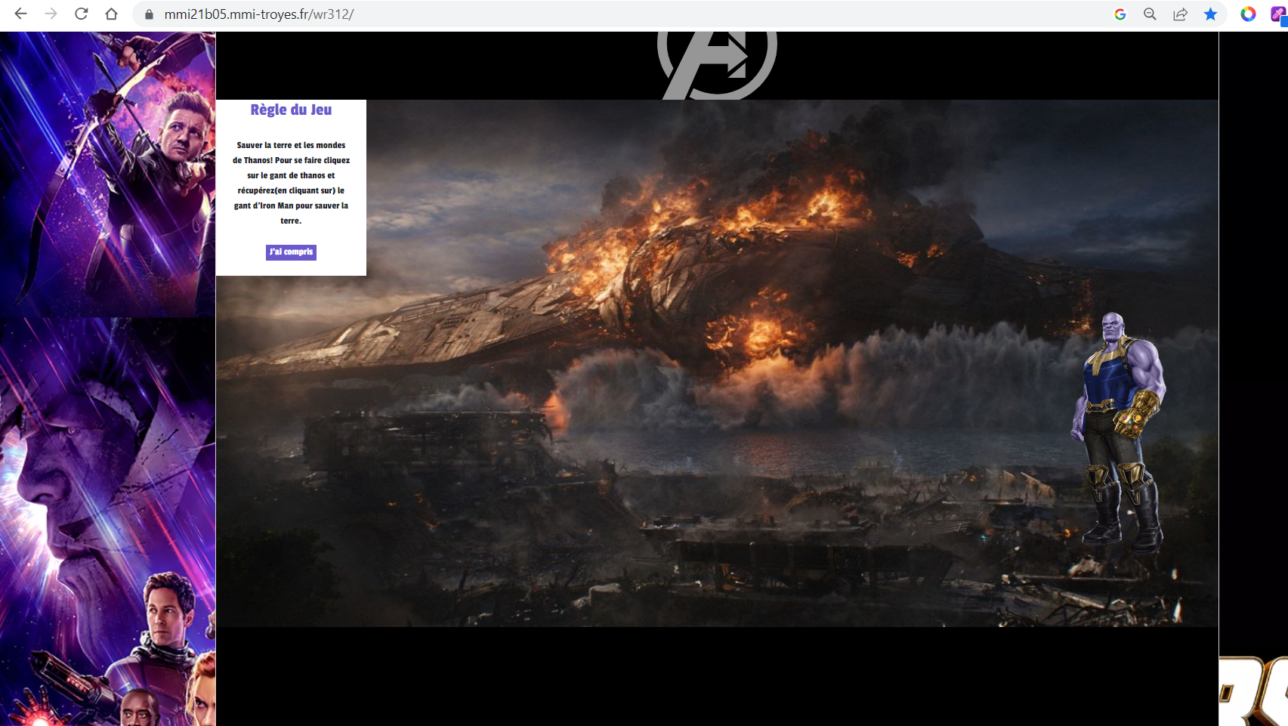This screenshot has height=726, width=1288.
Task: View site info via the padlock icon
Action: (x=149, y=14)
